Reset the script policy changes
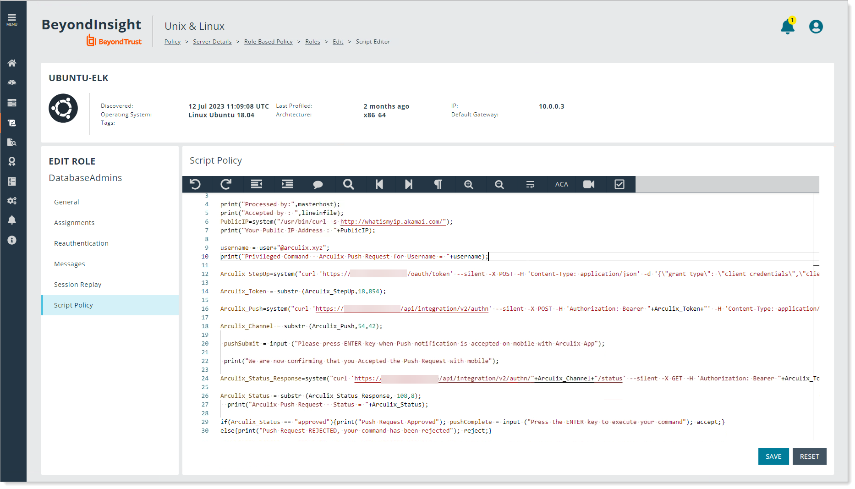 coord(809,456)
